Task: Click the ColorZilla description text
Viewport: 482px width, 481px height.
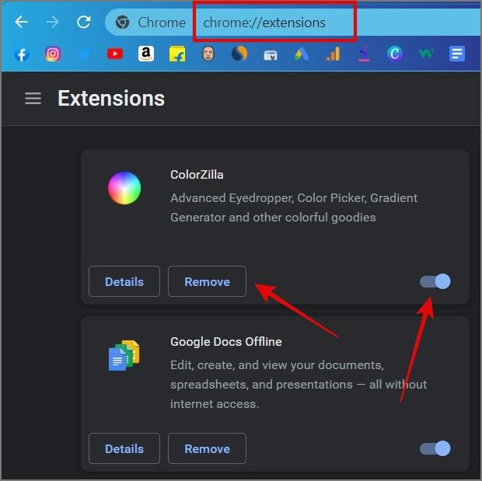Action: [294, 207]
